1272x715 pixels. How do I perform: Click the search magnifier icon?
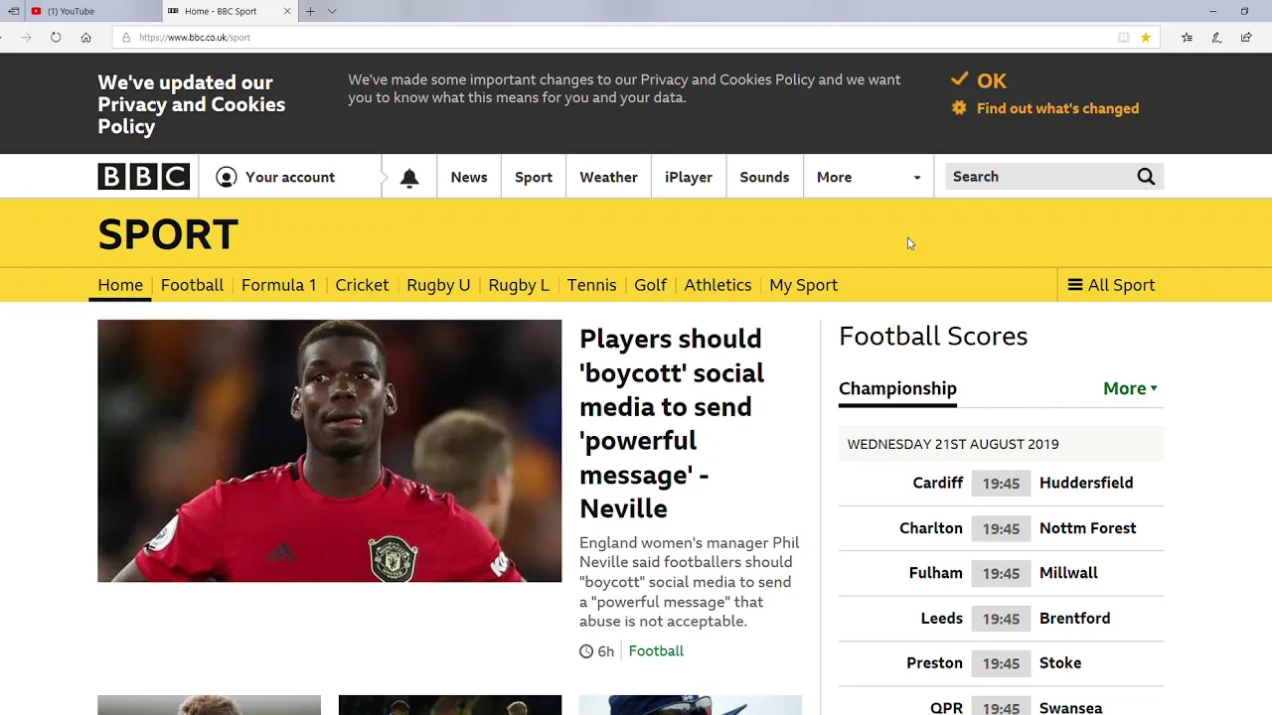[x=1146, y=177]
